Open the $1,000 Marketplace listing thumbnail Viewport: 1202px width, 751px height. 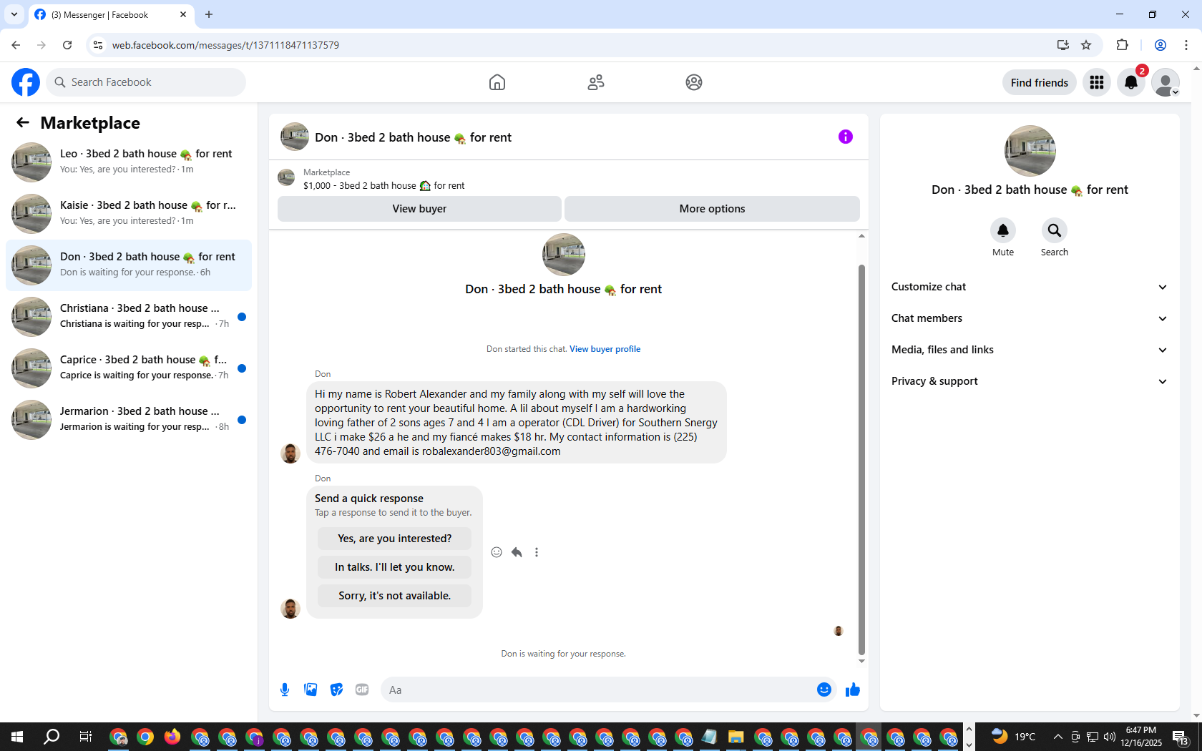click(x=286, y=178)
